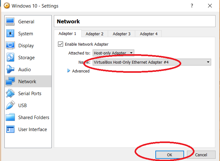Click the Storage disk icon

point(10,57)
